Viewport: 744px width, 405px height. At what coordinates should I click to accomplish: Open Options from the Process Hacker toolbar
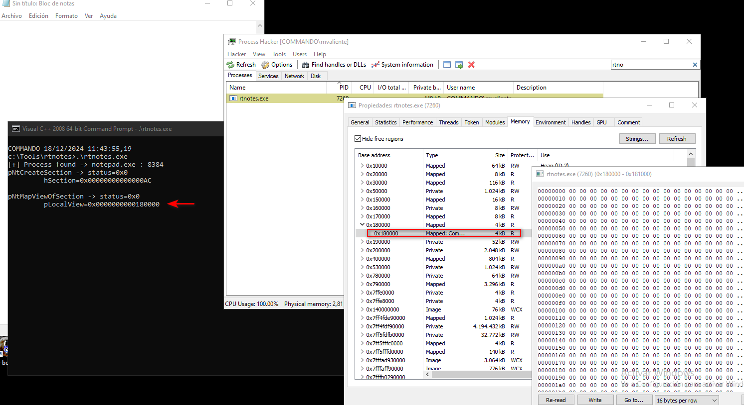click(x=277, y=65)
